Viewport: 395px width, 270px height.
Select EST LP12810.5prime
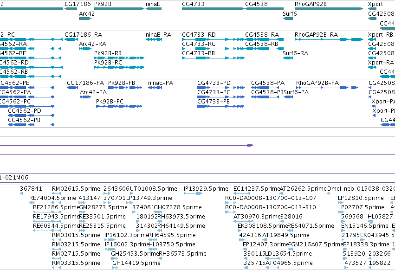pos(361,198)
